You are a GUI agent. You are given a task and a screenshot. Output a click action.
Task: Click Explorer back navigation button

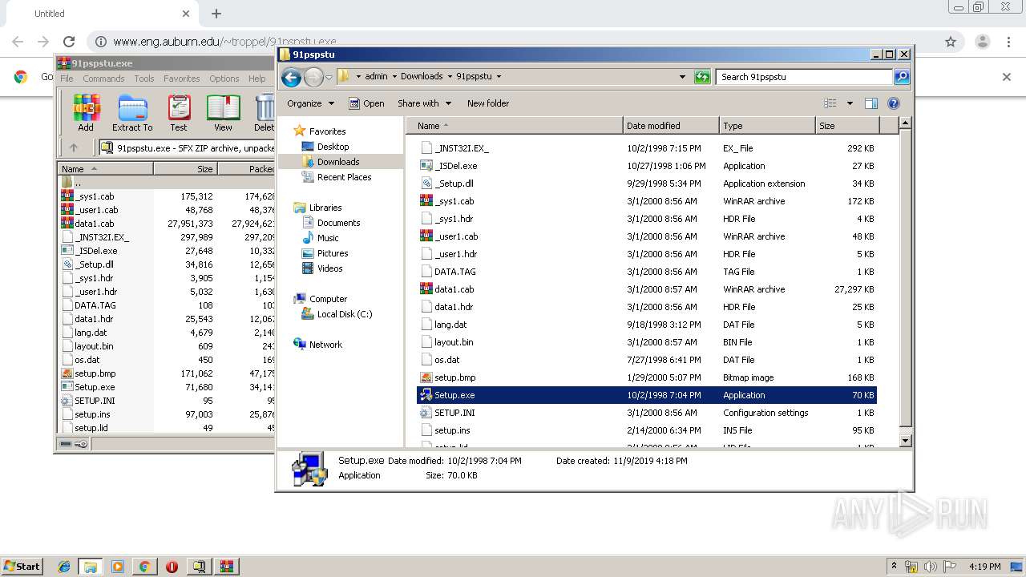291,77
